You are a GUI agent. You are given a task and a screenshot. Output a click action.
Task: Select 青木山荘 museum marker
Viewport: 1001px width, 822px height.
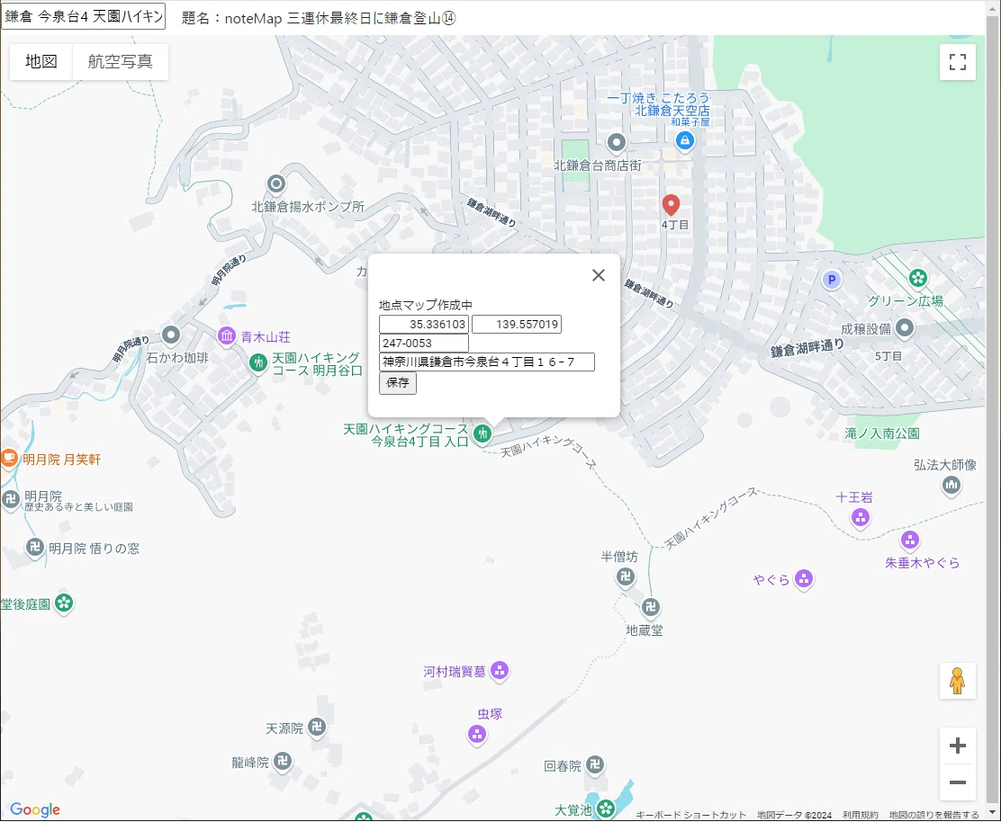[227, 335]
